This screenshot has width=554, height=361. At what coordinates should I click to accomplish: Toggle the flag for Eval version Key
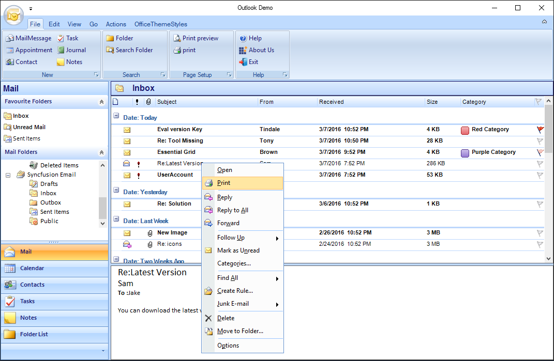pos(540,130)
